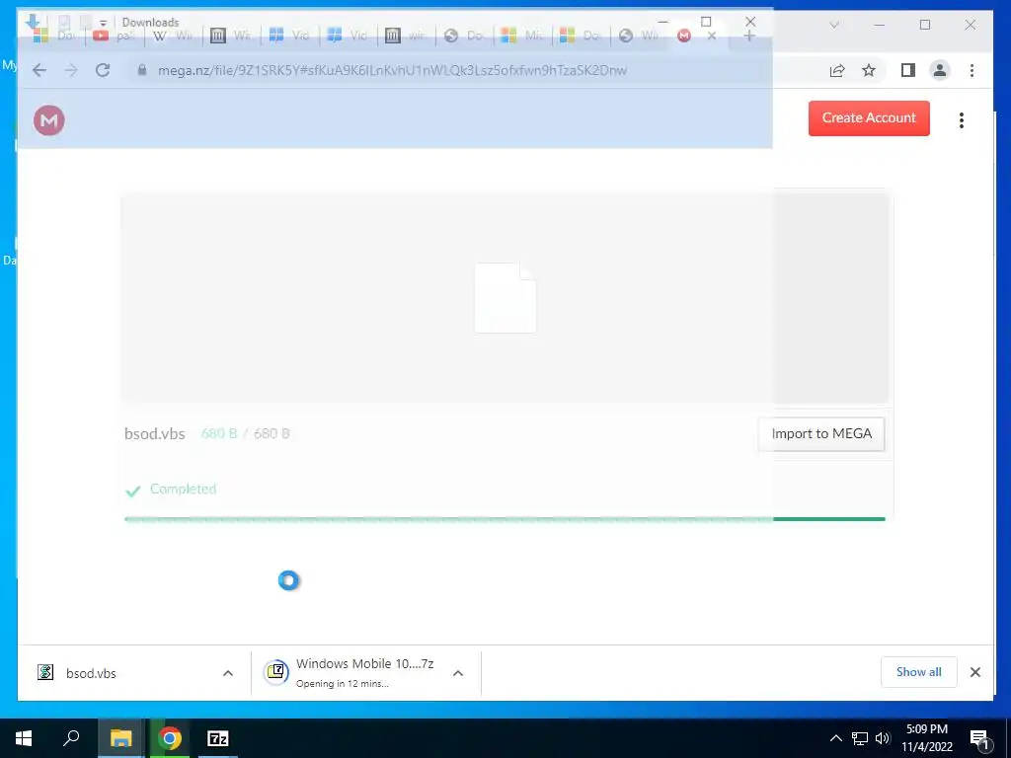Click the 'Completed' status text
Viewport: 1011px width, 758px height.
tap(183, 489)
